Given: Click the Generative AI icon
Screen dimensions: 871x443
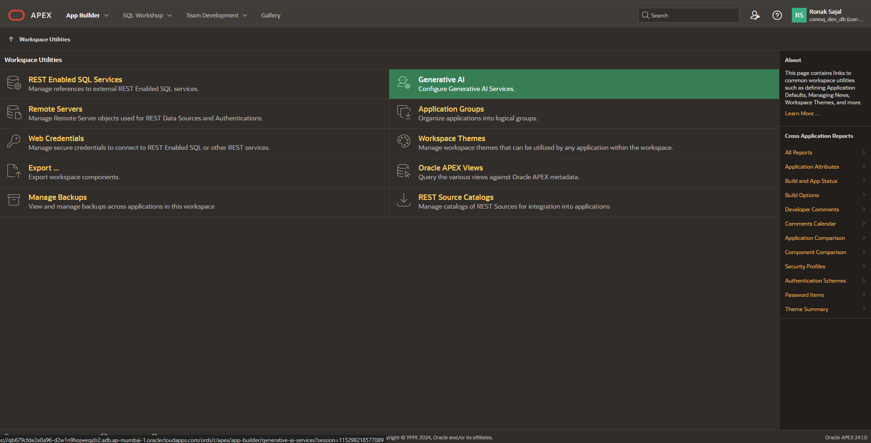Looking at the screenshot, I should (x=403, y=83).
